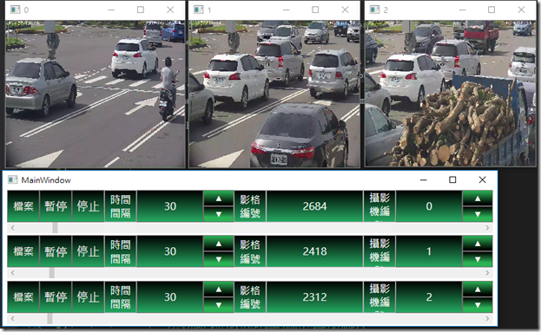Maximize video window 1

click(315, 10)
